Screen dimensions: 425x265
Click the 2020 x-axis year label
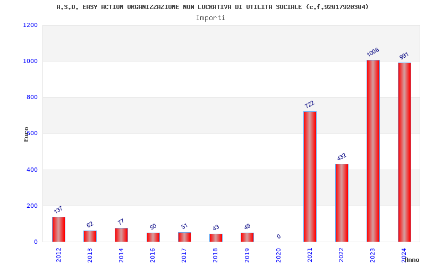[278, 255]
